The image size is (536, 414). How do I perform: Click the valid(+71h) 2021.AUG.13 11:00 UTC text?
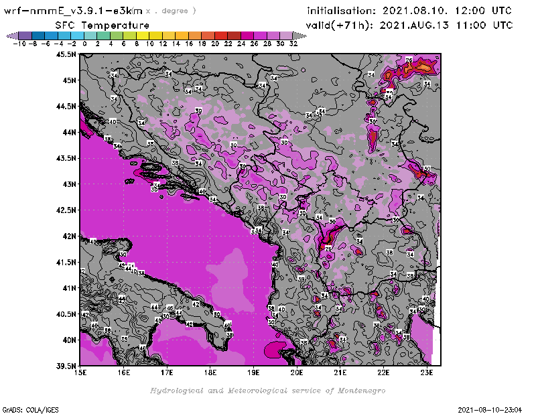pyautogui.click(x=409, y=25)
